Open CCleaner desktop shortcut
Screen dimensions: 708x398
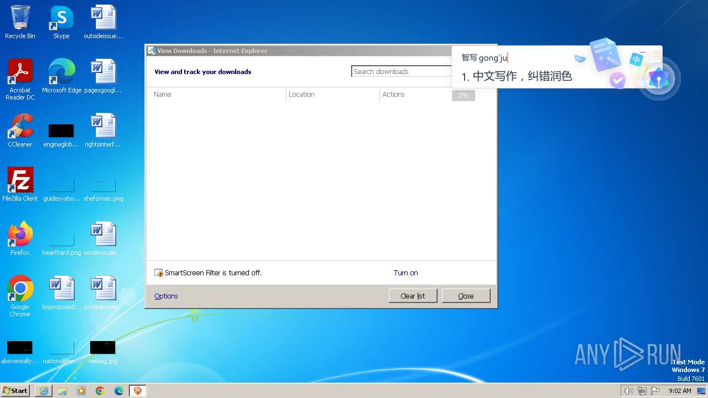point(20,130)
